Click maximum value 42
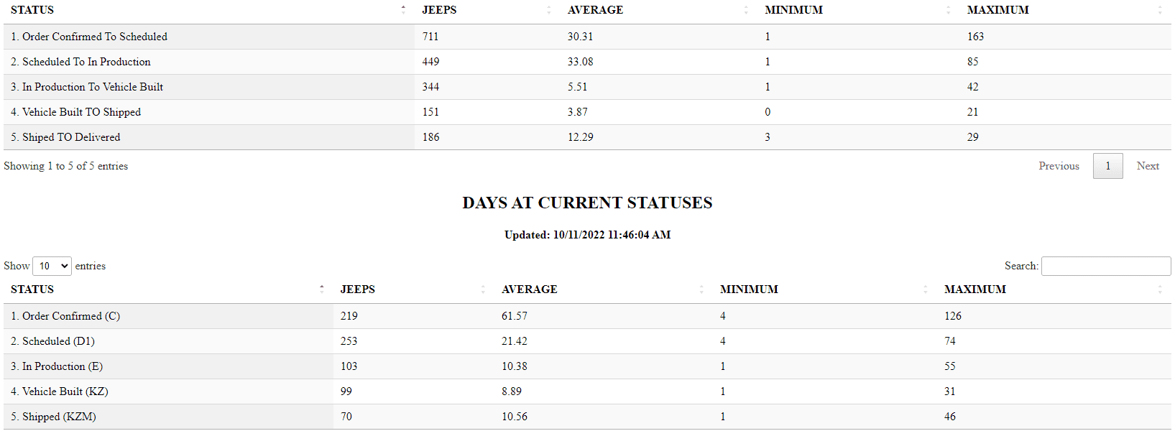 coord(972,87)
